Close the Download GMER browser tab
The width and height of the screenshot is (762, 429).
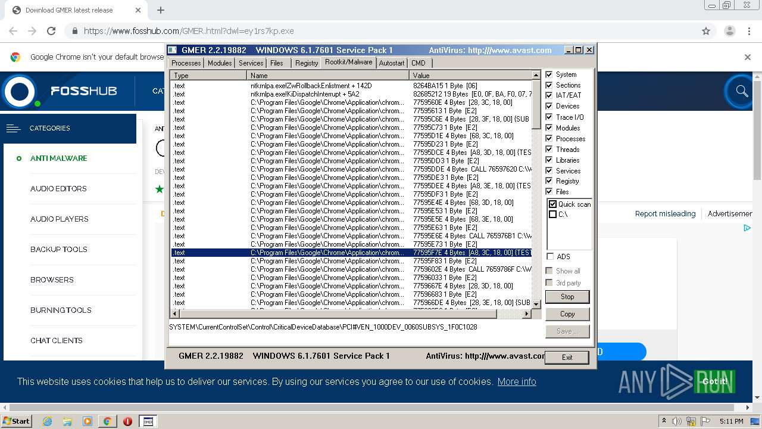(138, 10)
